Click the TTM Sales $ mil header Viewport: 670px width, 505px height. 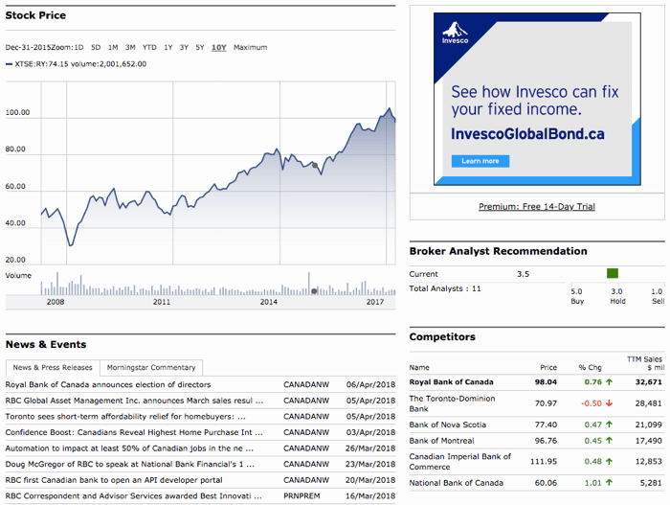tap(646, 363)
